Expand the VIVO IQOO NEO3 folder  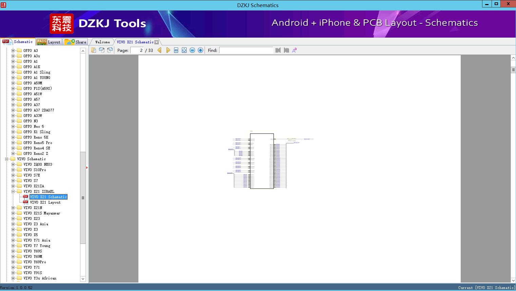pos(13,164)
